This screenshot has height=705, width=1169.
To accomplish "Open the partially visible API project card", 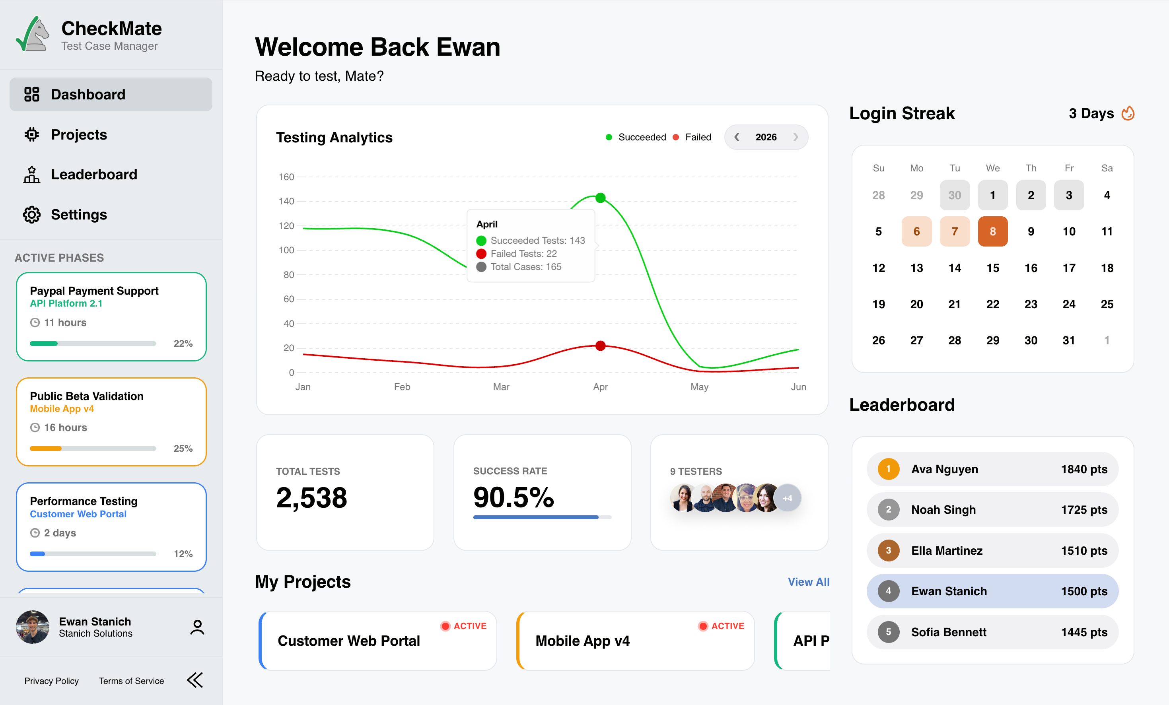I will [x=802, y=641].
